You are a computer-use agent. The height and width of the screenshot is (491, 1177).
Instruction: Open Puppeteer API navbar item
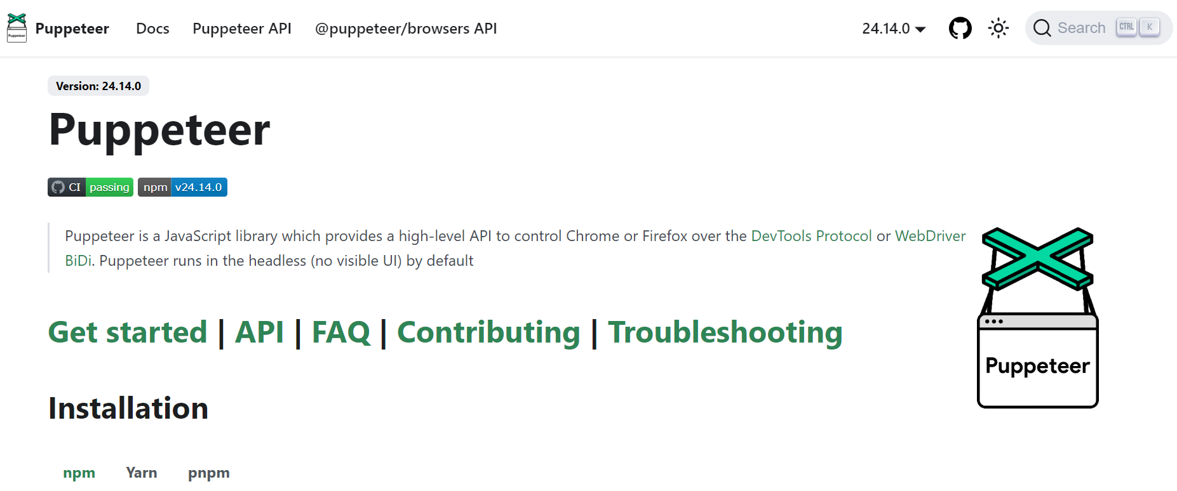241,29
